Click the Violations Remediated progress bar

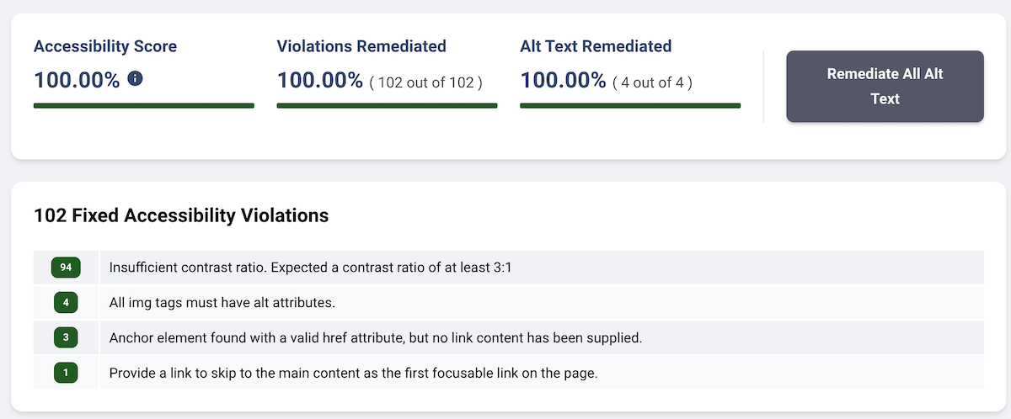[x=387, y=105]
